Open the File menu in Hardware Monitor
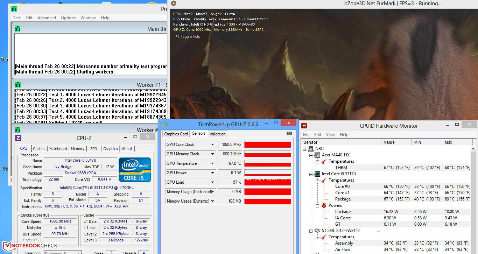Image resolution: width=478 pixels, height=254 pixels. (x=306, y=135)
